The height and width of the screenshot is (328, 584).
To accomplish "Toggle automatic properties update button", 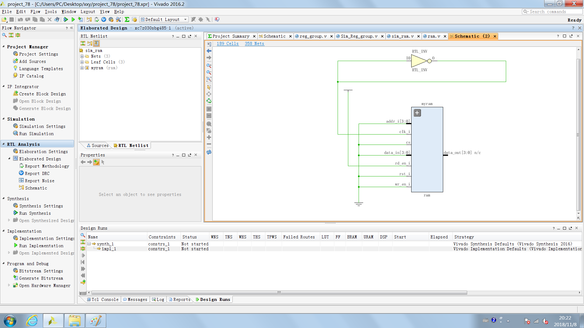I will [96, 162].
